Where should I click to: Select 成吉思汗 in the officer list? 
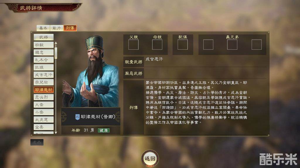[44, 75]
